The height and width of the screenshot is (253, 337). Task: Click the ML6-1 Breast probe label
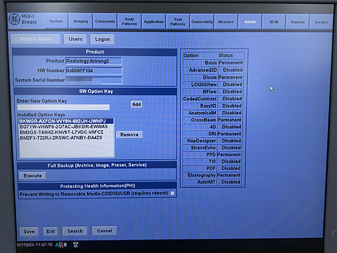click(x=29, y=19)
